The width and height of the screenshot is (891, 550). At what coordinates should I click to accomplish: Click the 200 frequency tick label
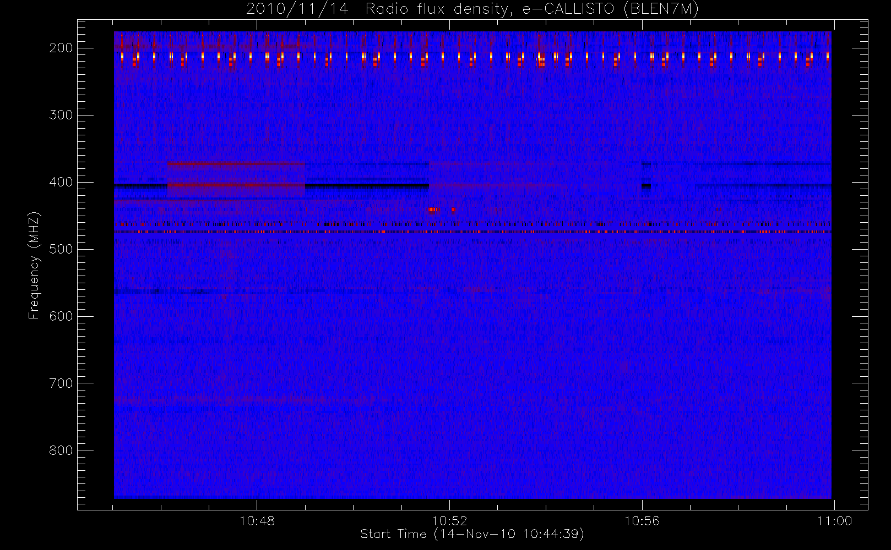pos(61,48)
